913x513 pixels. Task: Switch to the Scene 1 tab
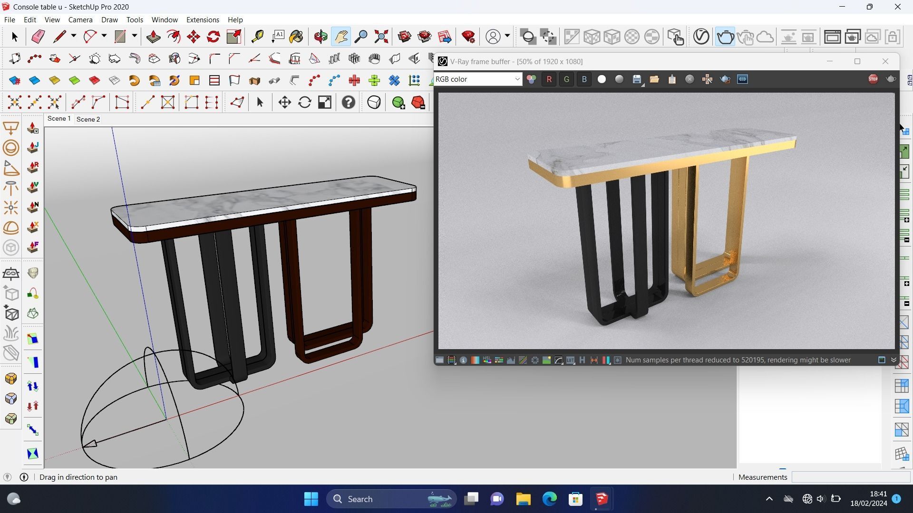pyautogui.click(x=59, y=119)
